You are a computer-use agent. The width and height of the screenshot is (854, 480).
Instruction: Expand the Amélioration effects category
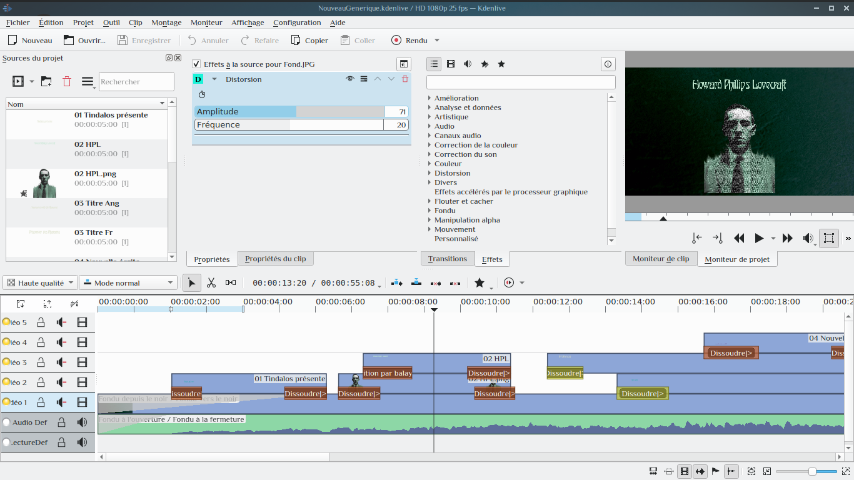click(430, 98)
